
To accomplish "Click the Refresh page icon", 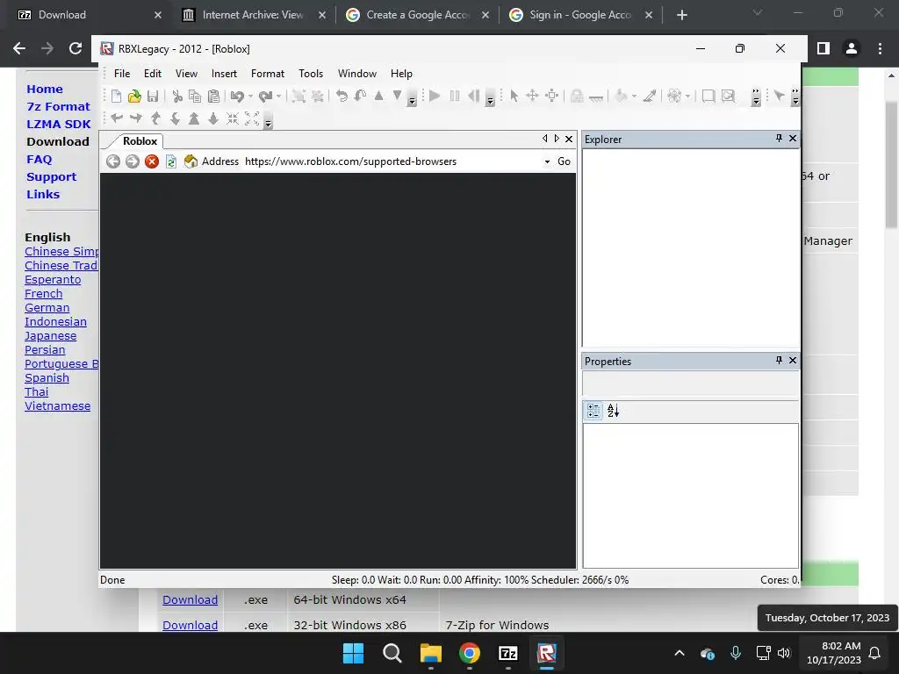I will 171,161.
